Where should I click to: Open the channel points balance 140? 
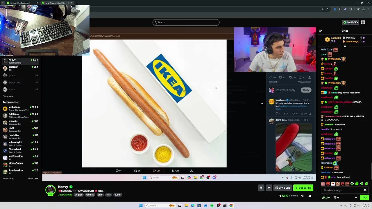326,198
